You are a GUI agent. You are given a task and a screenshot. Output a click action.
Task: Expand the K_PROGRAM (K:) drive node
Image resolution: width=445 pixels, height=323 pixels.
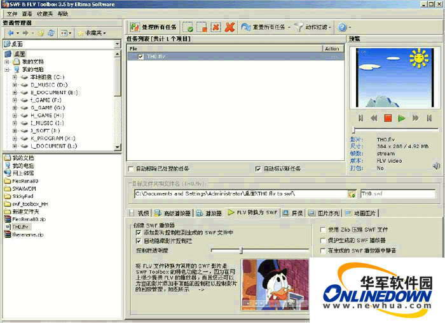click(x=15, y=138)
